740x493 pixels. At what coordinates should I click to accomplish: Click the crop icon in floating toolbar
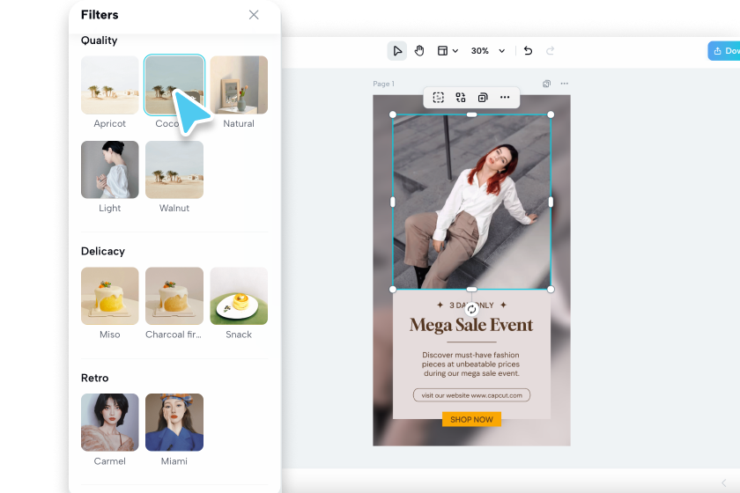pos(439,97)
